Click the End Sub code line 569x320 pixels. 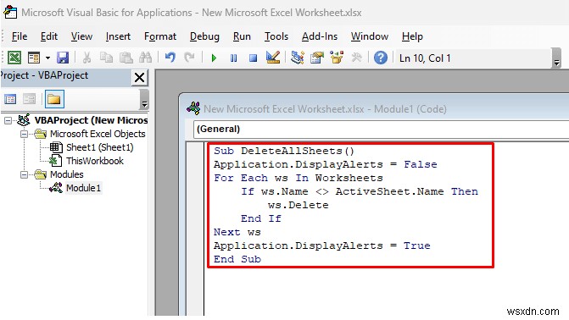237,260
